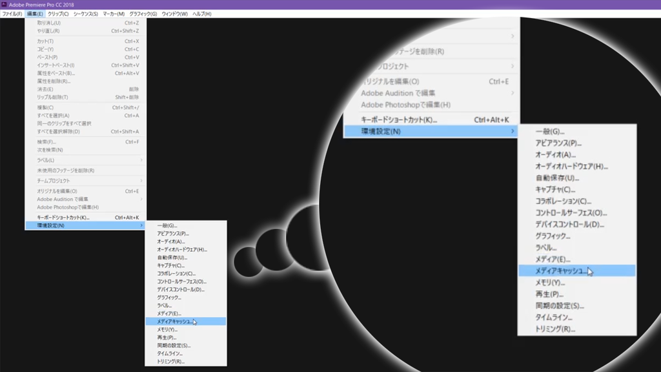Open the ファイル(F) menu
661x372 pixels.
(x=12, y=14)
